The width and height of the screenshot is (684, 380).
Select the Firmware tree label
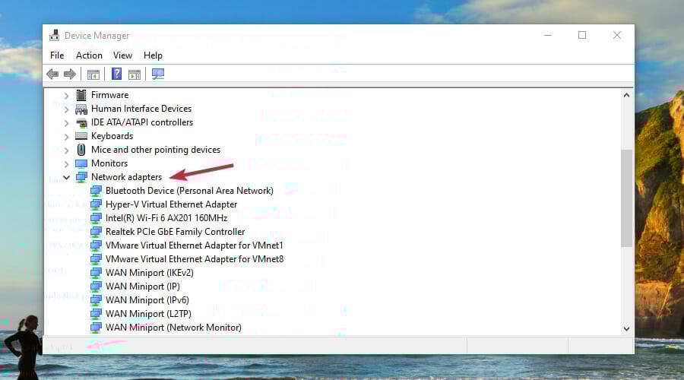109,95
